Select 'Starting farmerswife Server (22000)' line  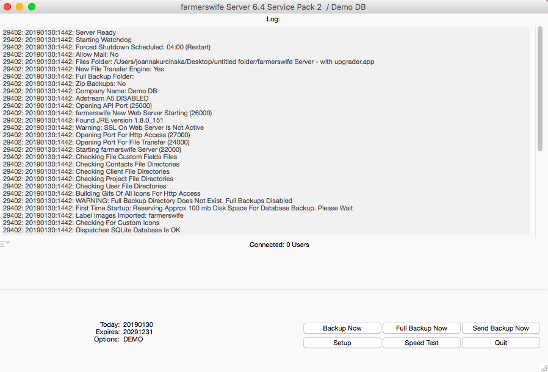pyautogui.click(x=92, y=150)
